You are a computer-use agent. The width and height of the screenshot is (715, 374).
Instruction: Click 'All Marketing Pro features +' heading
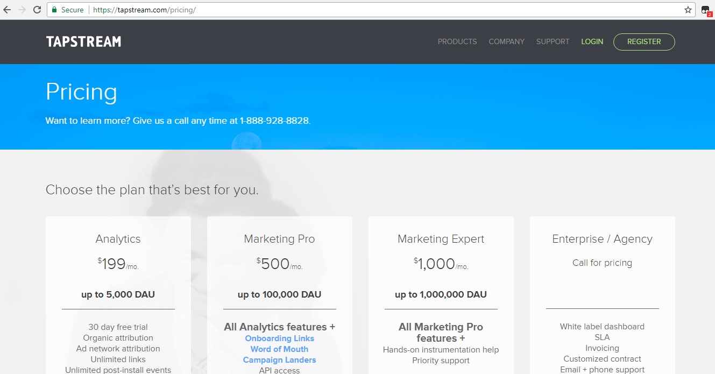pos(441,333)
